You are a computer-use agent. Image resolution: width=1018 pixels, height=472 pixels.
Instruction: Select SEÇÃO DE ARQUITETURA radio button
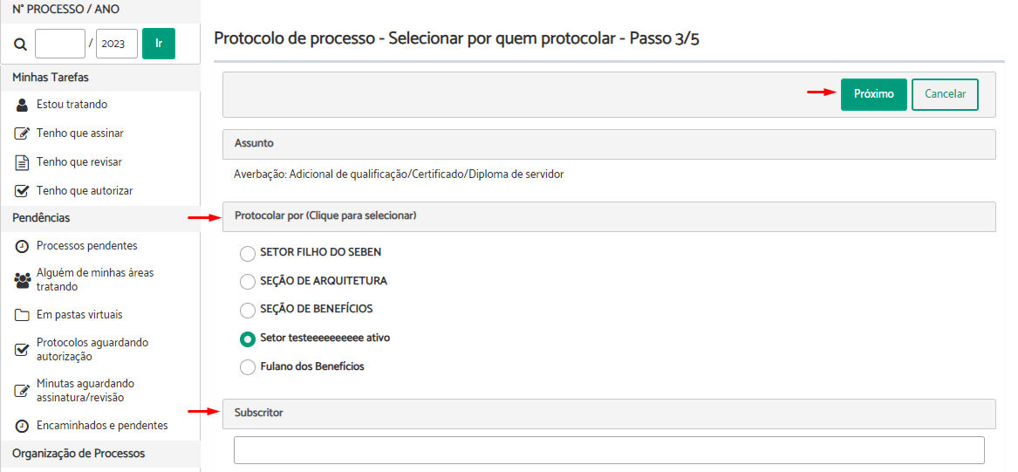(248, 282)
